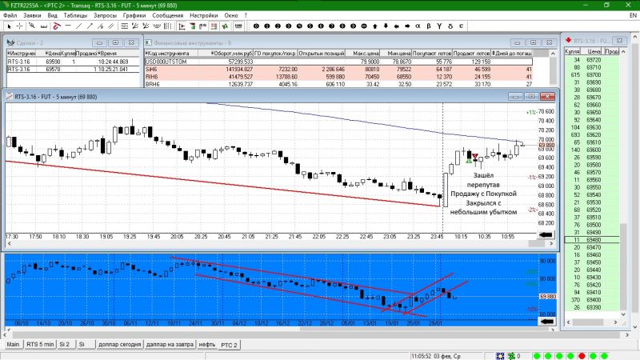
Task: Click the circled number 3 toolbar button
Action: (x=289, y=26)
